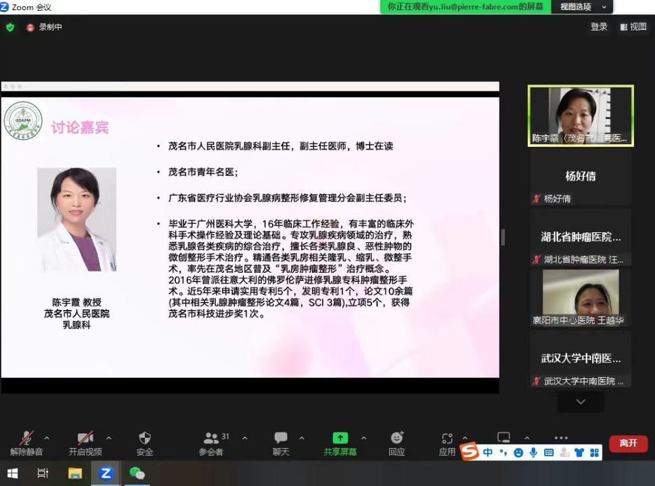
Task: Expand video options arrow beside 开启视频
Action: (x=109, y=438)
